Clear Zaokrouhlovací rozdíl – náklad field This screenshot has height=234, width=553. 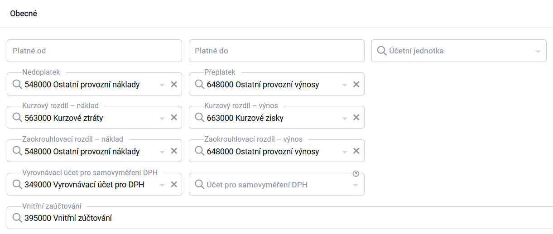[x=174, y=151]
